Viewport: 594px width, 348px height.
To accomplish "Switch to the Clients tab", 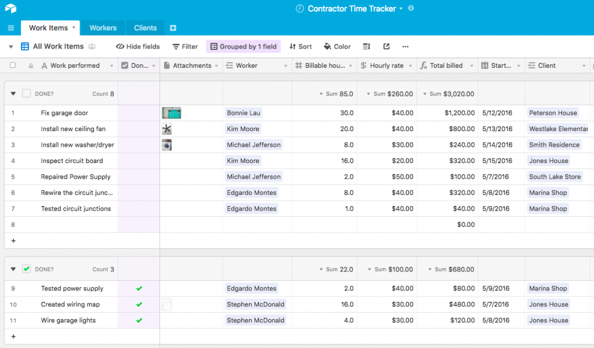I will coord(145,28).
